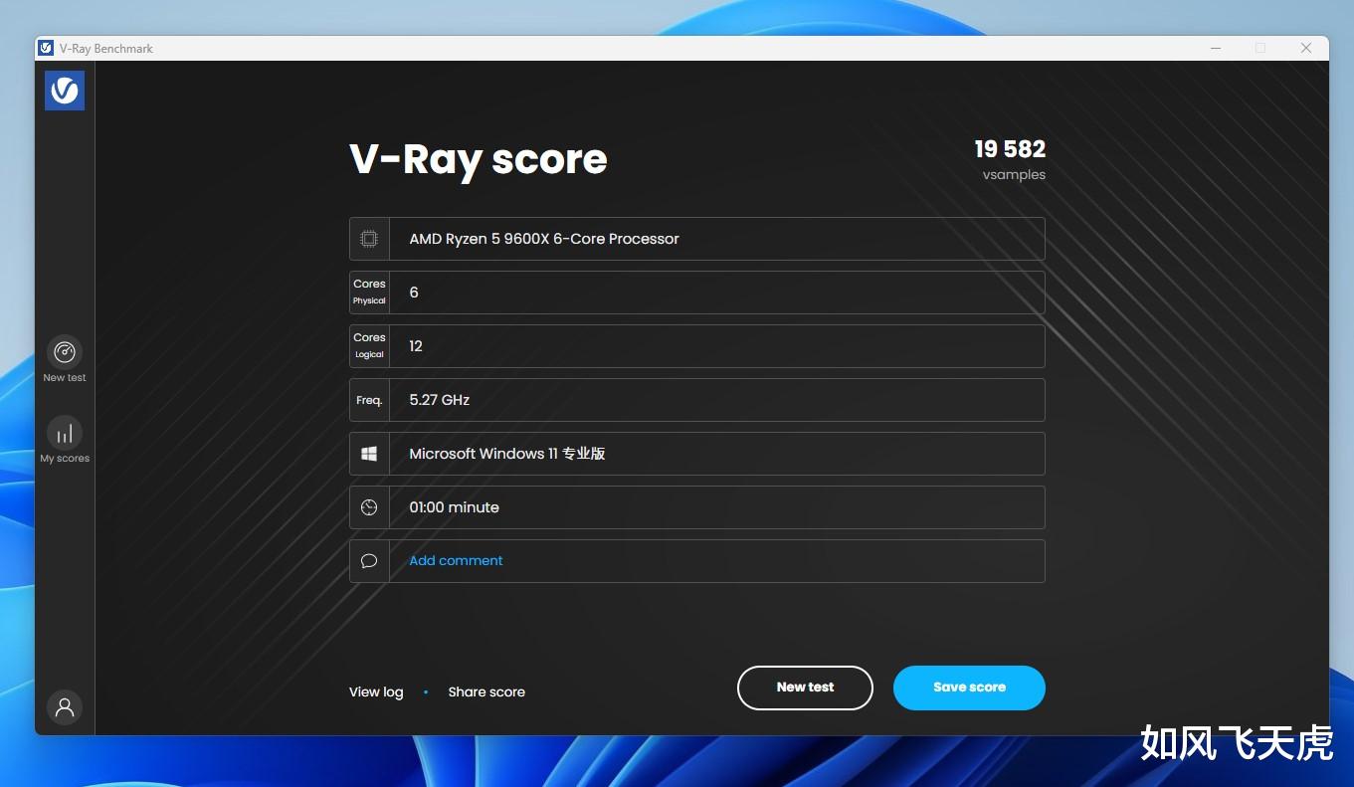Minimize the V-Ray Benchmark window

coord(1216,48)
